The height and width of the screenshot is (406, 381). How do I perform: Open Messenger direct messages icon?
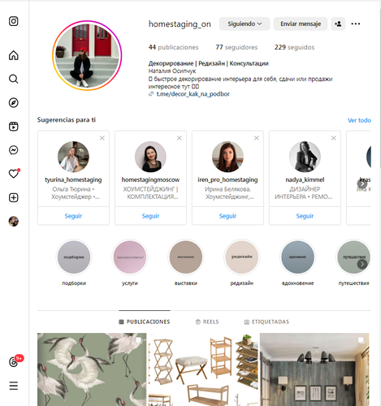[x=14, y=150]
